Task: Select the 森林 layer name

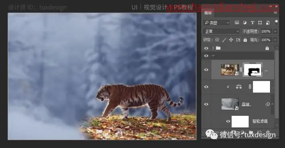Action: [x=246, y=104]
